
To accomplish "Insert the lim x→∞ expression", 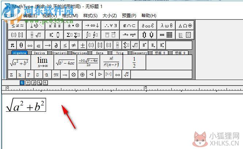I will point(42,62).
